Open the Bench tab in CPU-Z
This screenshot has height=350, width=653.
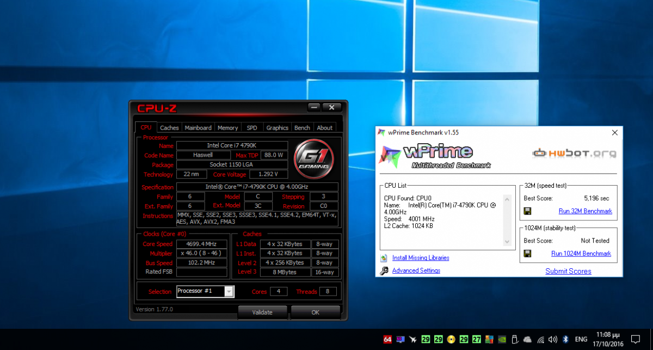coord(302,127)
